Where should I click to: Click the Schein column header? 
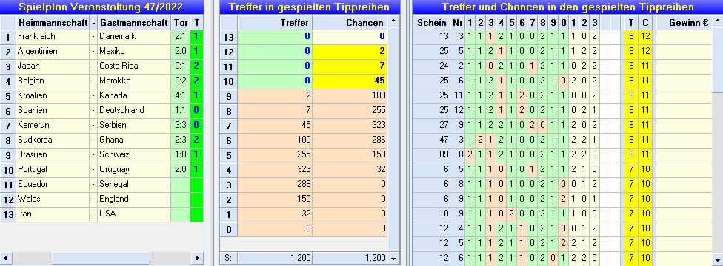(x=431, y=22)
